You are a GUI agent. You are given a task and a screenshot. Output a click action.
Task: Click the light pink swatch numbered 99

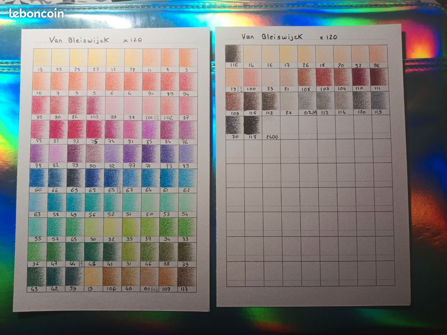[115, 106]
